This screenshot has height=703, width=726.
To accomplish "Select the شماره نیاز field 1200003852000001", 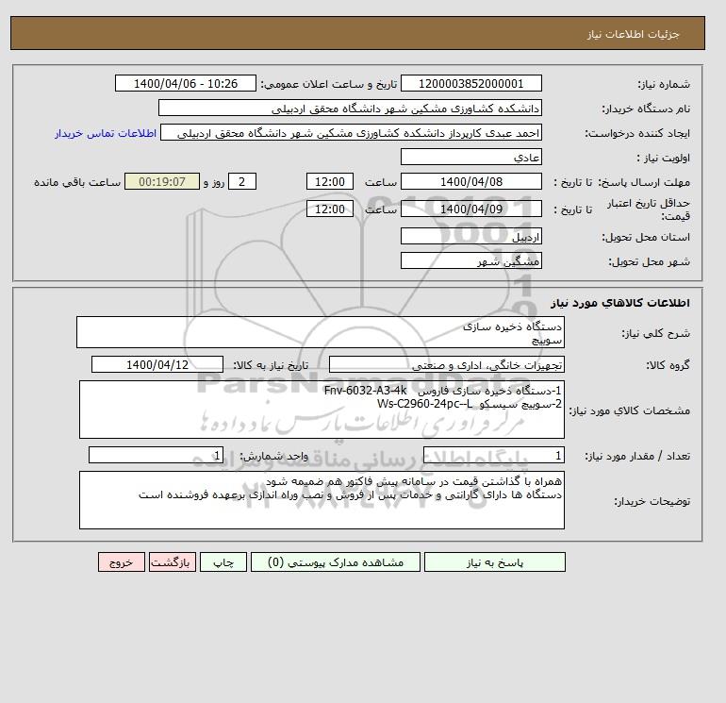I will coord(470,83).
